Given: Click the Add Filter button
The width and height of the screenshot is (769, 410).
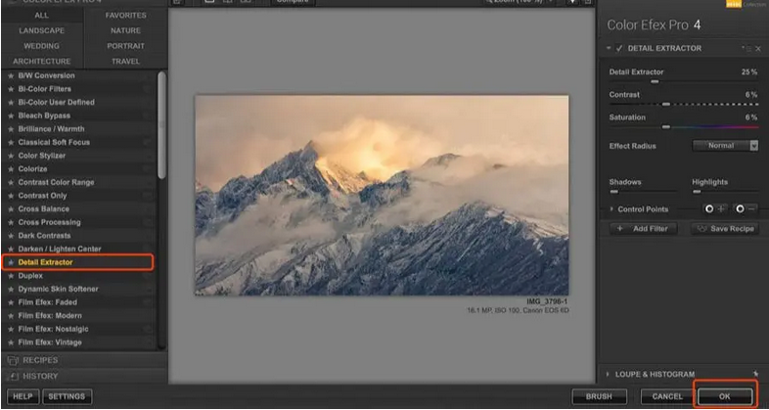Looking at the screenshot, I should point(644,229).
